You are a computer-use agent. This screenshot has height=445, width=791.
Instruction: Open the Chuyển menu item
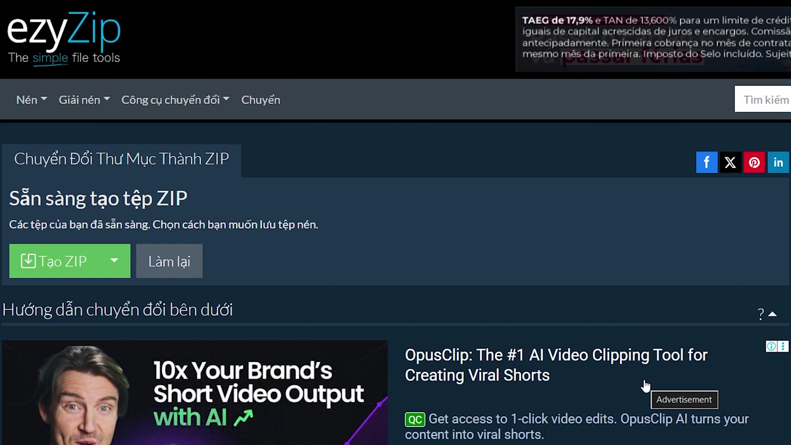tap(260, 100)
